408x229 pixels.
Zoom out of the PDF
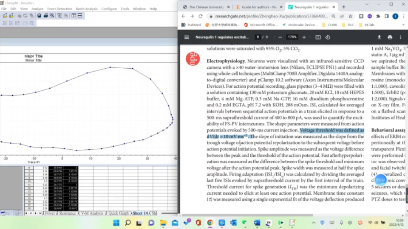281,37
